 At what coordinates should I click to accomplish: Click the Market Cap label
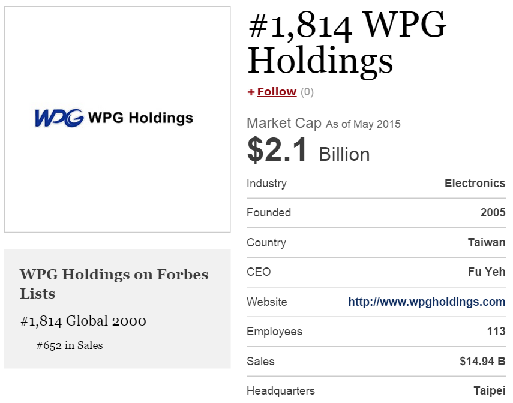click(284, 124)
